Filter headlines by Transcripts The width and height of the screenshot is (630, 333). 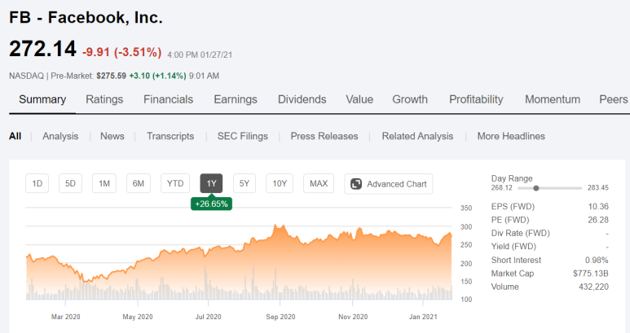(170, 136)
